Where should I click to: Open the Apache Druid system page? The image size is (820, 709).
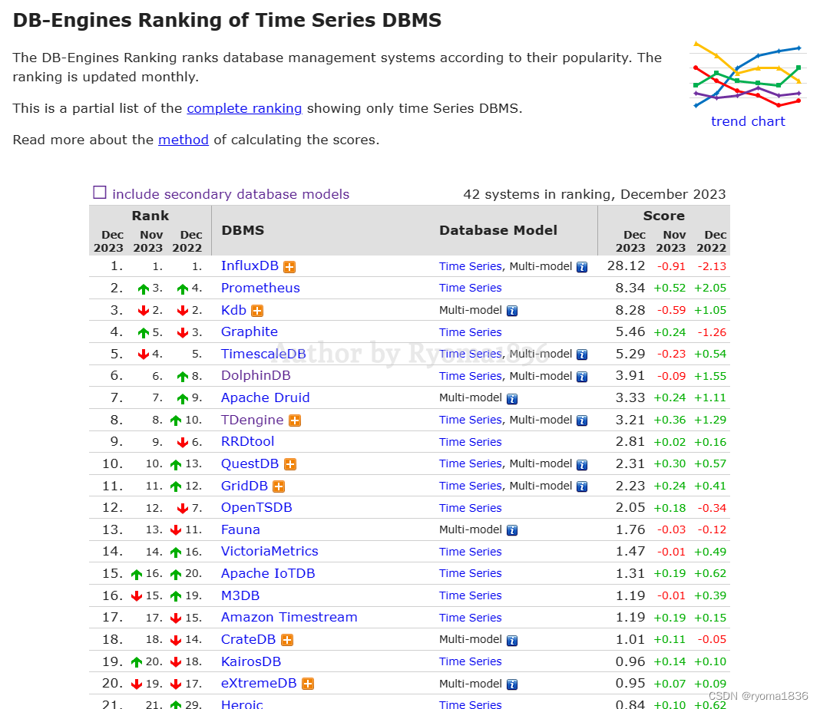[x=265, y=397]
